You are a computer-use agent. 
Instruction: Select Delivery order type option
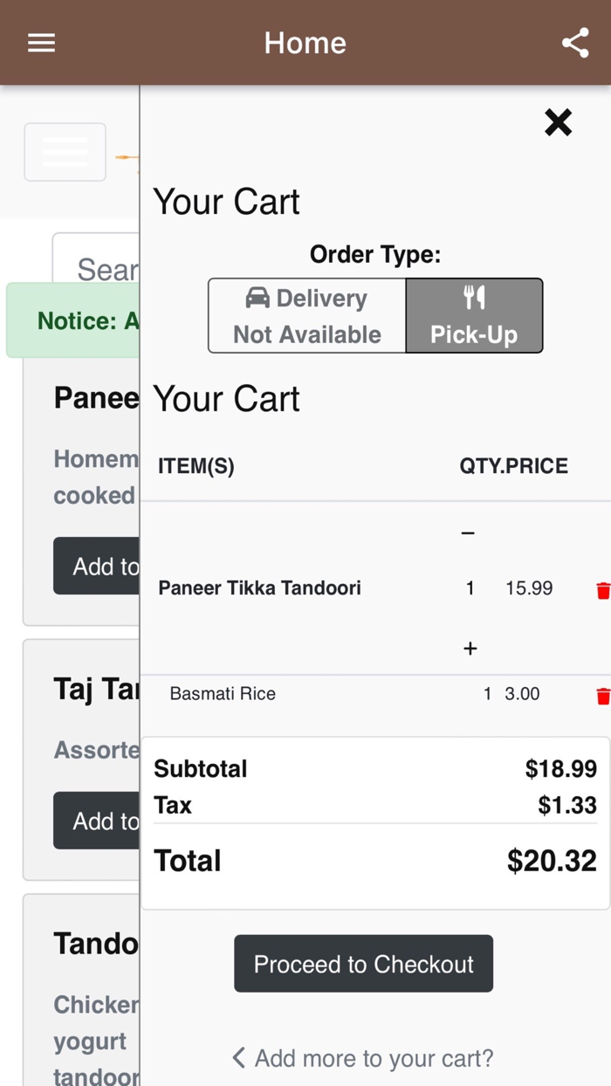(307, 316)
